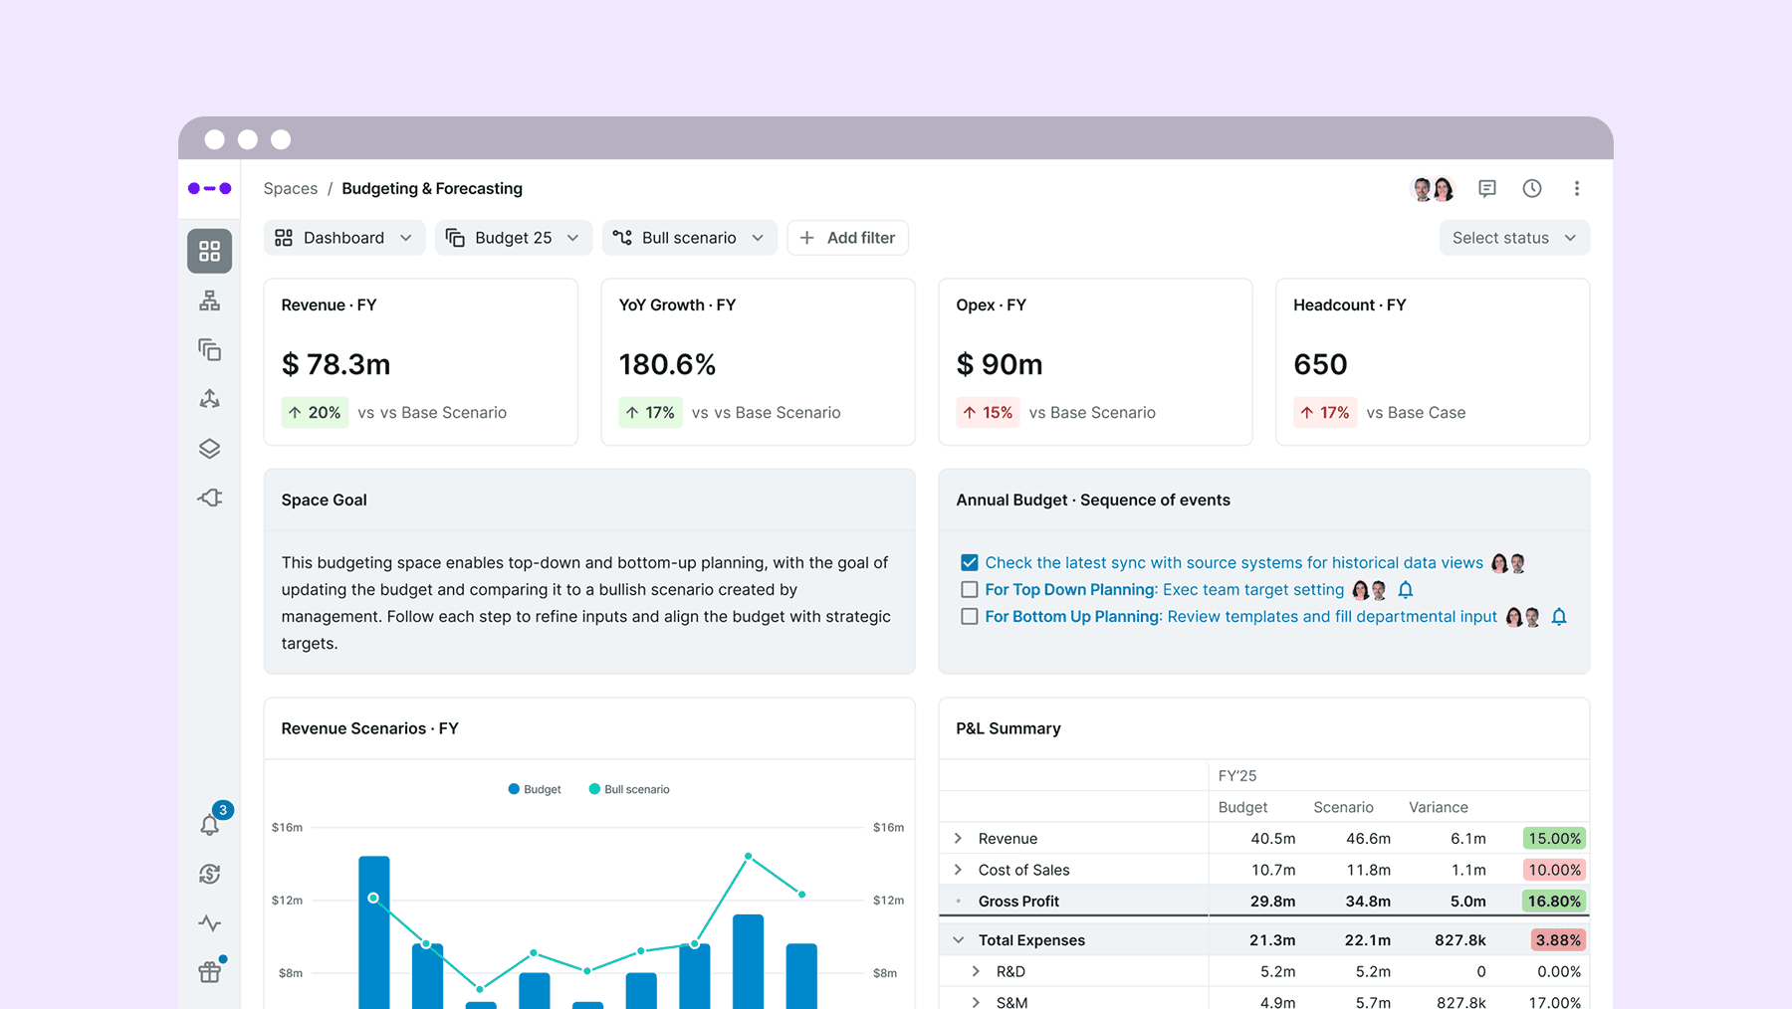Click the copy versions icon in sidebar
The width and height of the screenshot is (1792, 1009).
click(209, 349)
